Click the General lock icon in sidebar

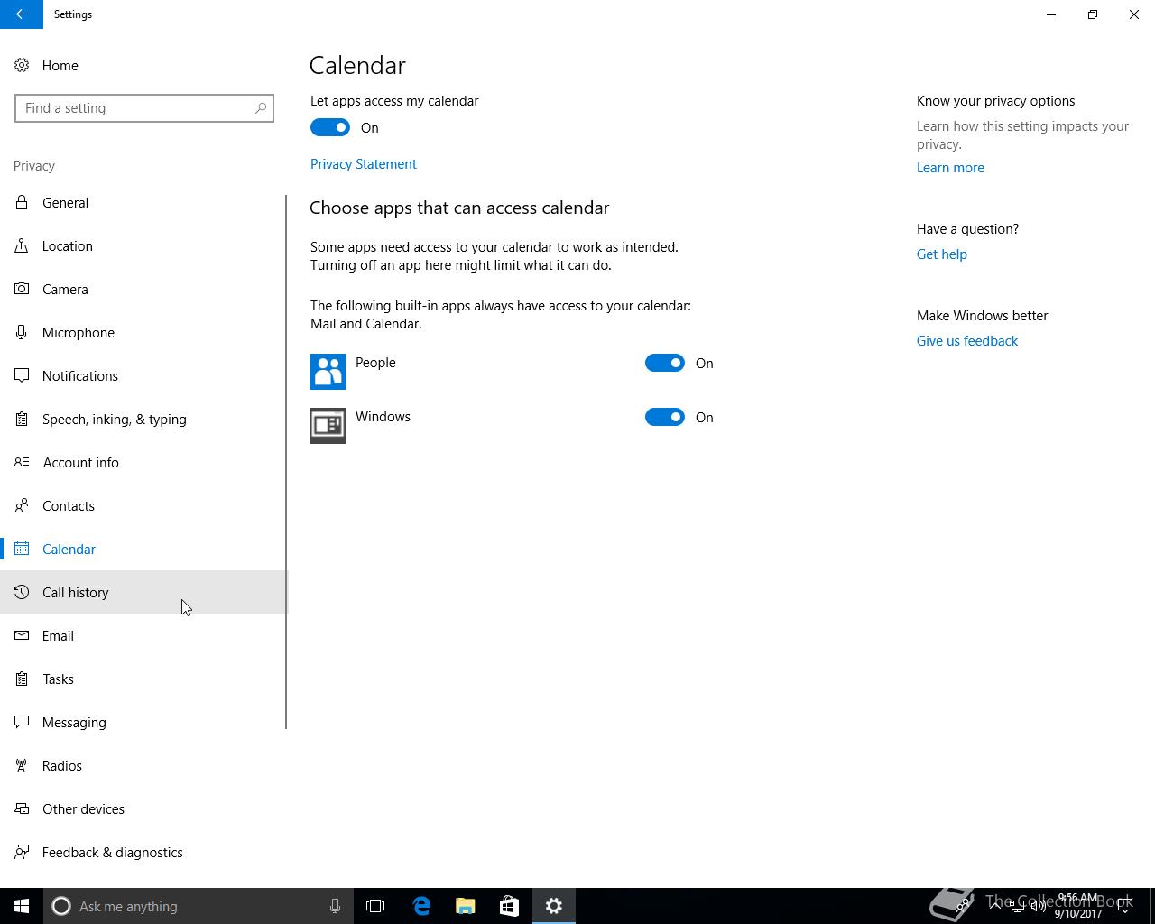point(22,202)
